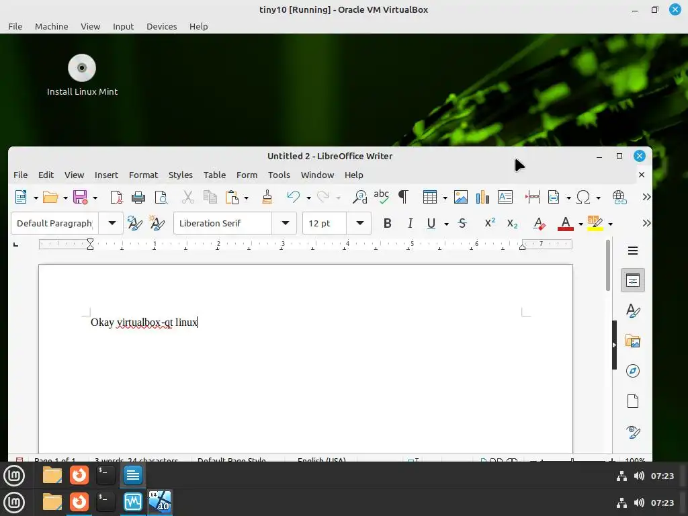Open the Highlighting Color dropdown arrow
The image size is (688, 516).
610,224
